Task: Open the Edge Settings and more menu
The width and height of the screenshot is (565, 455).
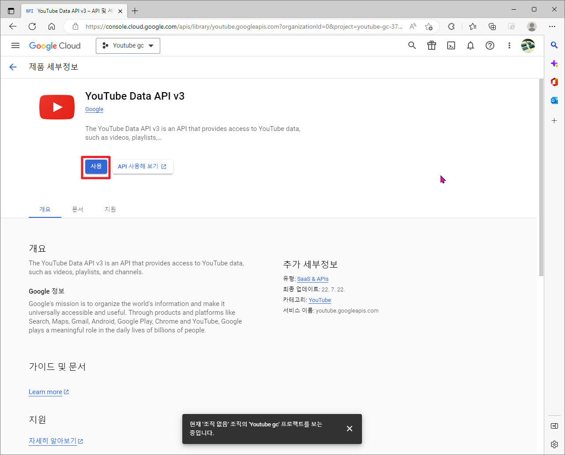Action: 552,26
